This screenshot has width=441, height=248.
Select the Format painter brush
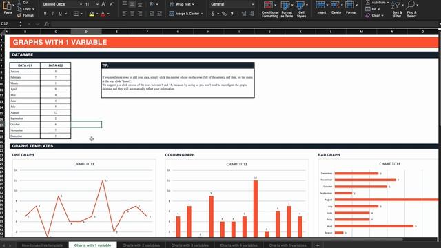(19, 15)
